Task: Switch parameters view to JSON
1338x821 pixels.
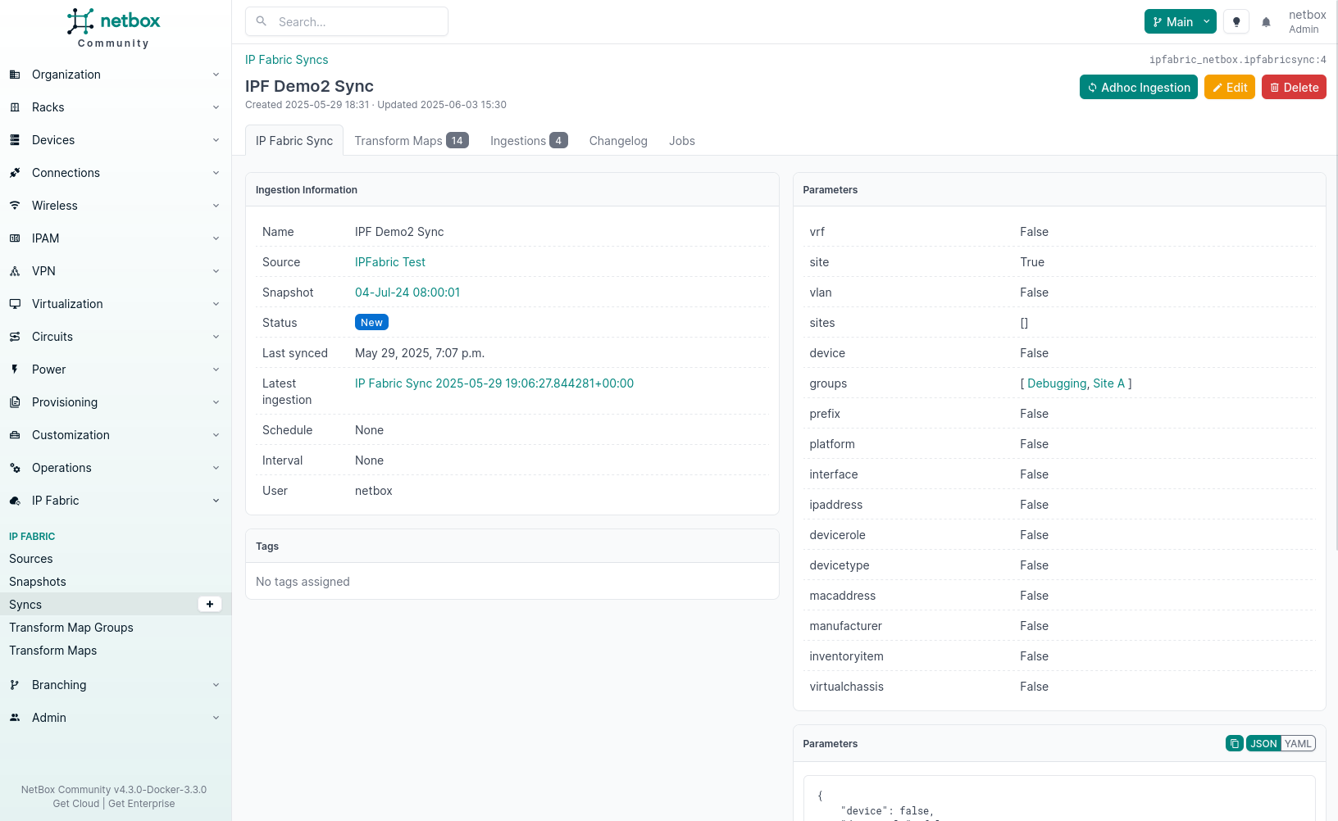Action: point(1263,744)
